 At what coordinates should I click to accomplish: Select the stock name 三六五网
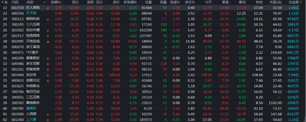(x=33, y=25)
